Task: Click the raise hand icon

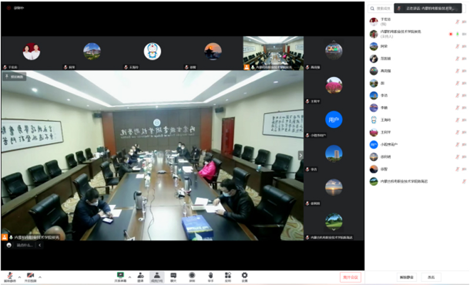Action: click(x=210, y=276)
